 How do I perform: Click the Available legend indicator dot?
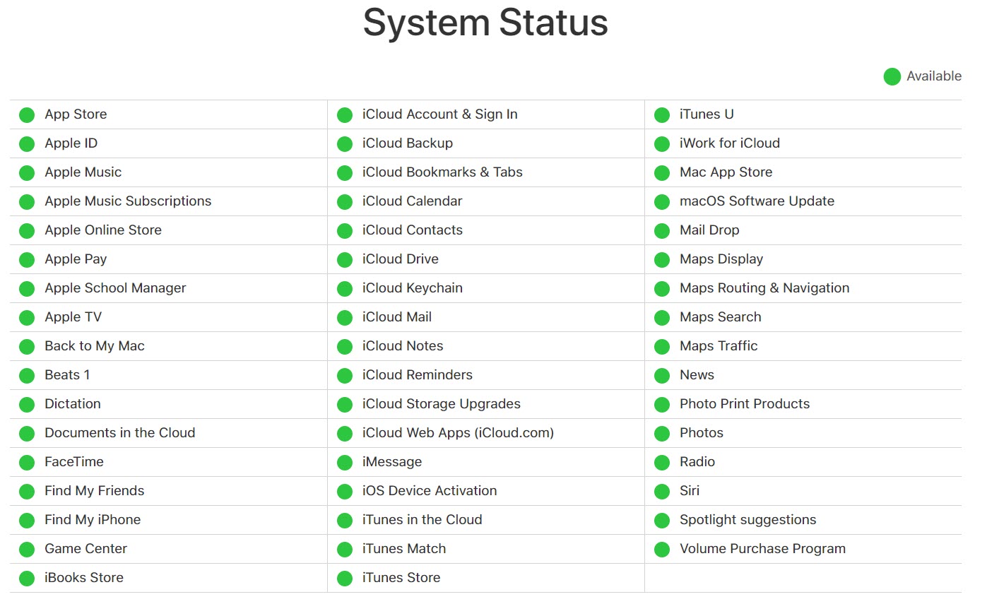point(892,76)
